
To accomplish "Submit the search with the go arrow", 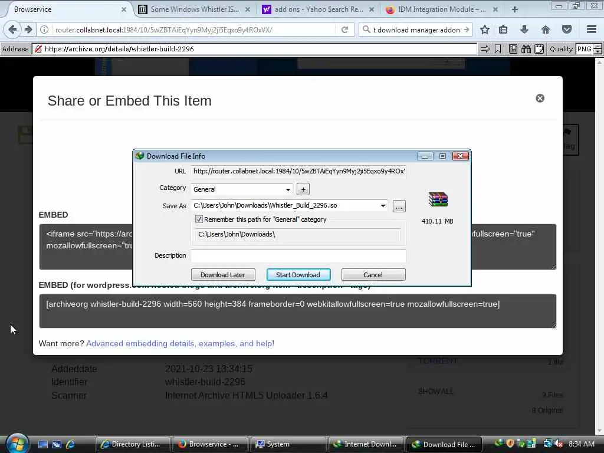I will click(x=467, y=29).
